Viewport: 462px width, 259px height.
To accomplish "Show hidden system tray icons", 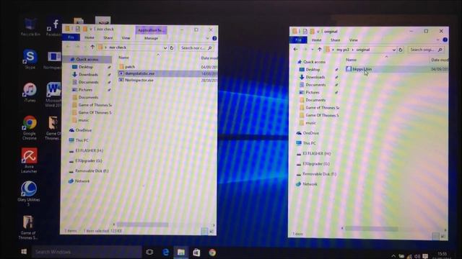I will click(x=393, y=256).
